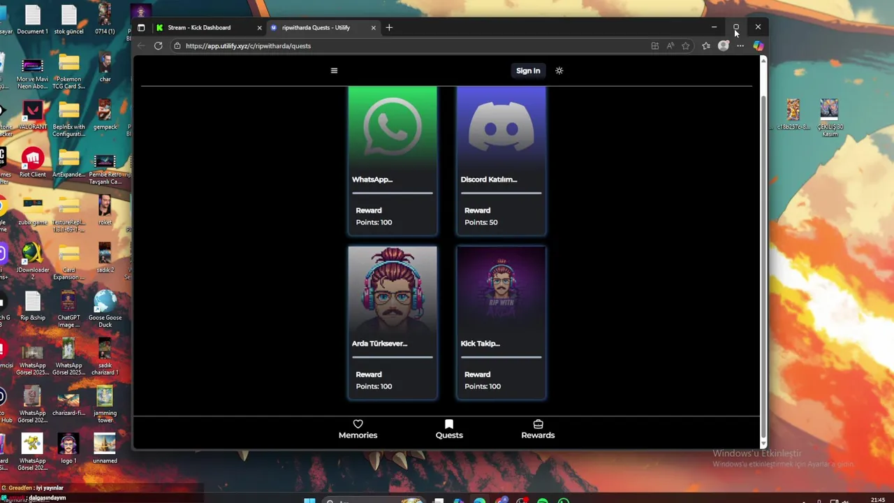894x503 pixels.
Task: Select 'Points: 50' on the Discord card
Action: pos(481,222)
